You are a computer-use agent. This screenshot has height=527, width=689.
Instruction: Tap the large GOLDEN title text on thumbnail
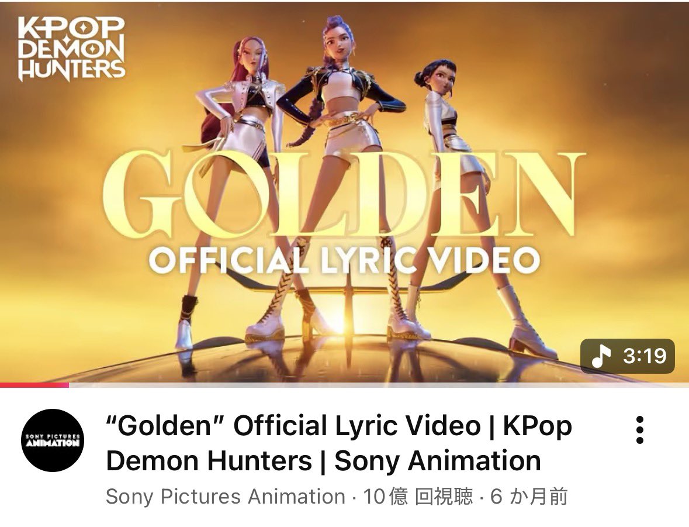pyautogui.click(x=344, y=194)
